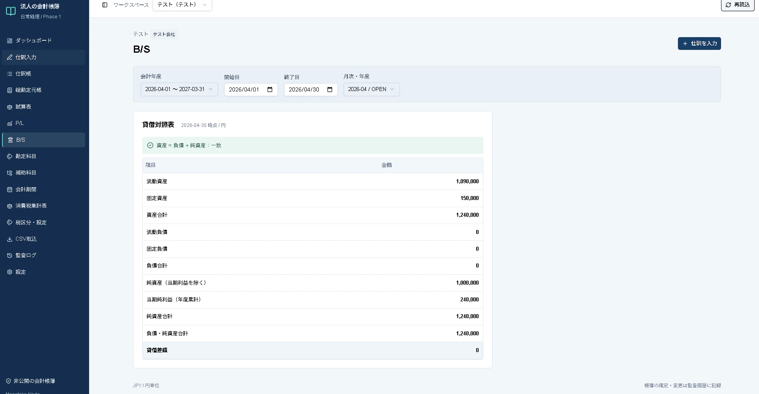Toggle the sidebar collapse icon

pos(105,5)
